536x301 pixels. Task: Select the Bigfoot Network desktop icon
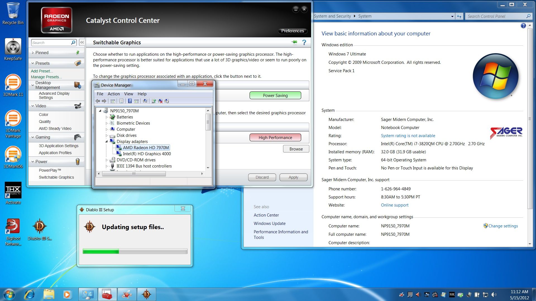(x=13, y=232)
